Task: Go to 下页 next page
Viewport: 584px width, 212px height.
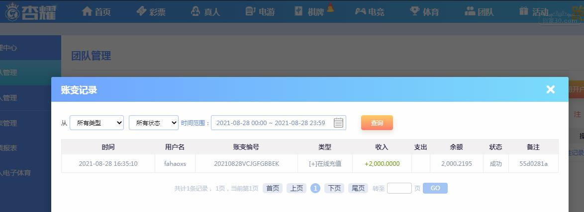Action: 334,188
